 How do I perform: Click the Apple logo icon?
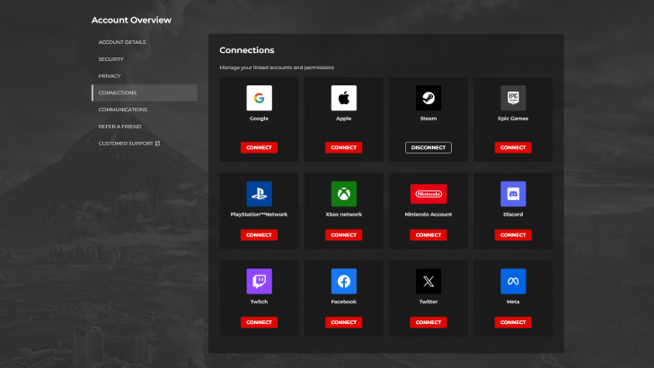click(x=344, y=98)
